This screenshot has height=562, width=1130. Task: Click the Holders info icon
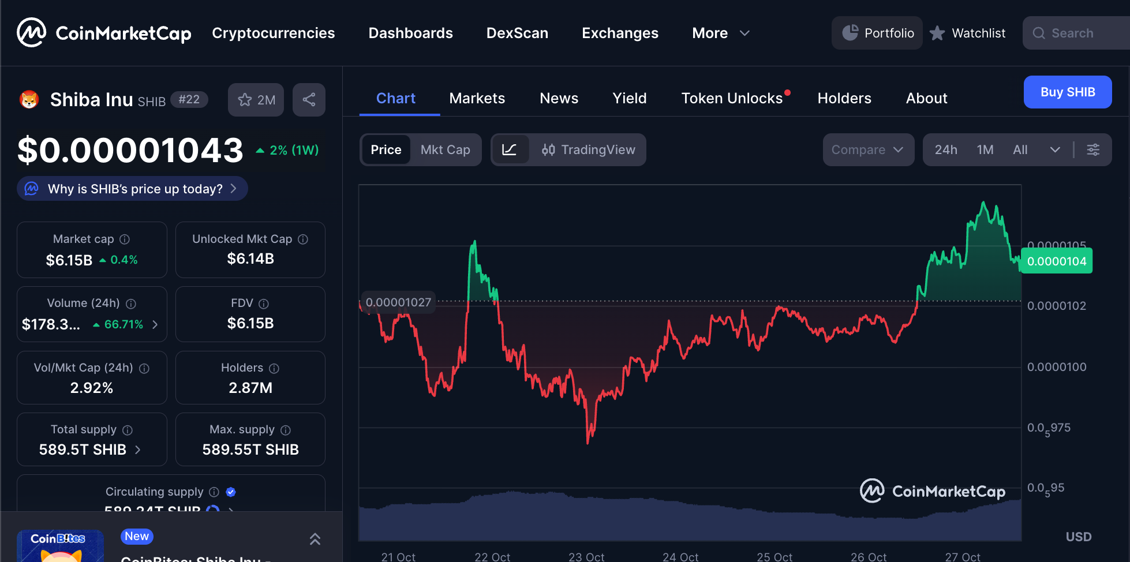274,368
